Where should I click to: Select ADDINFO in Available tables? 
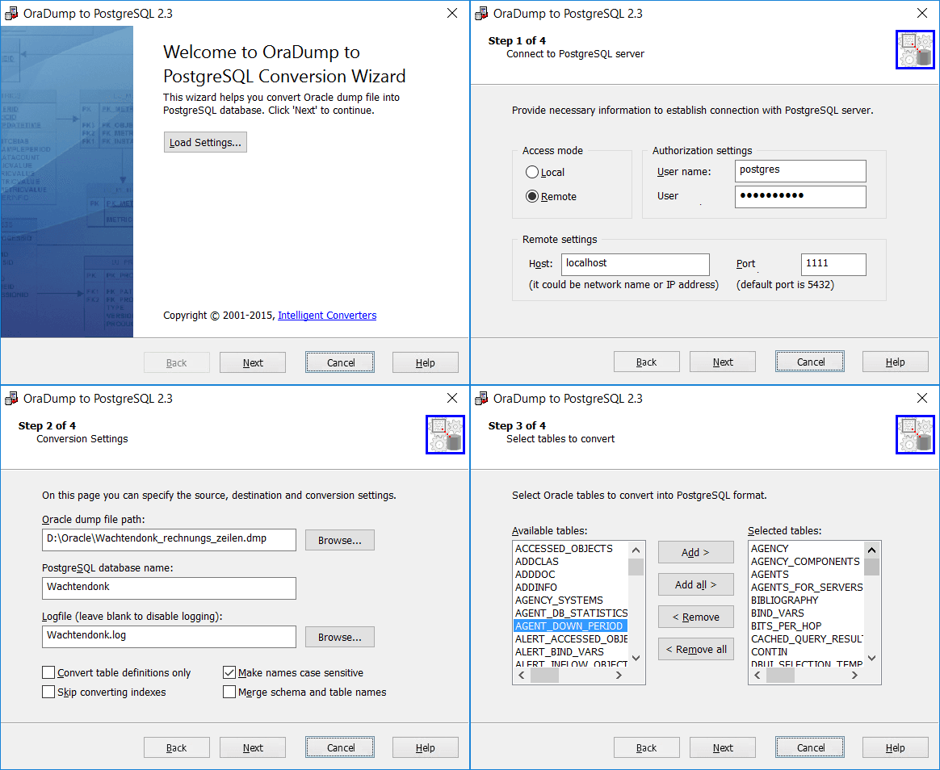point(570,588)
